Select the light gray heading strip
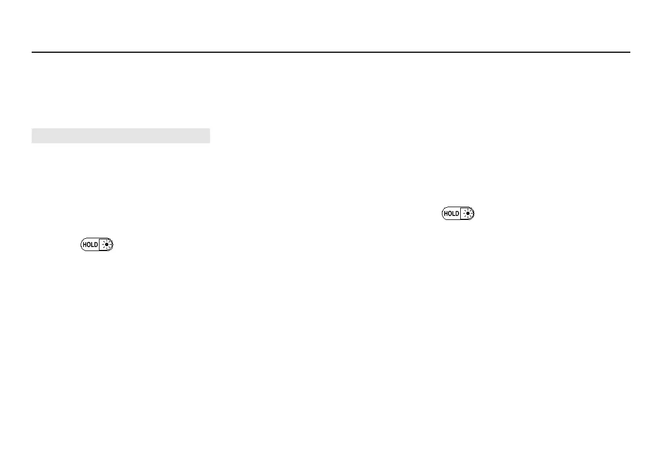The width and height of the screenshot is (662, 466). coord(121,136)
